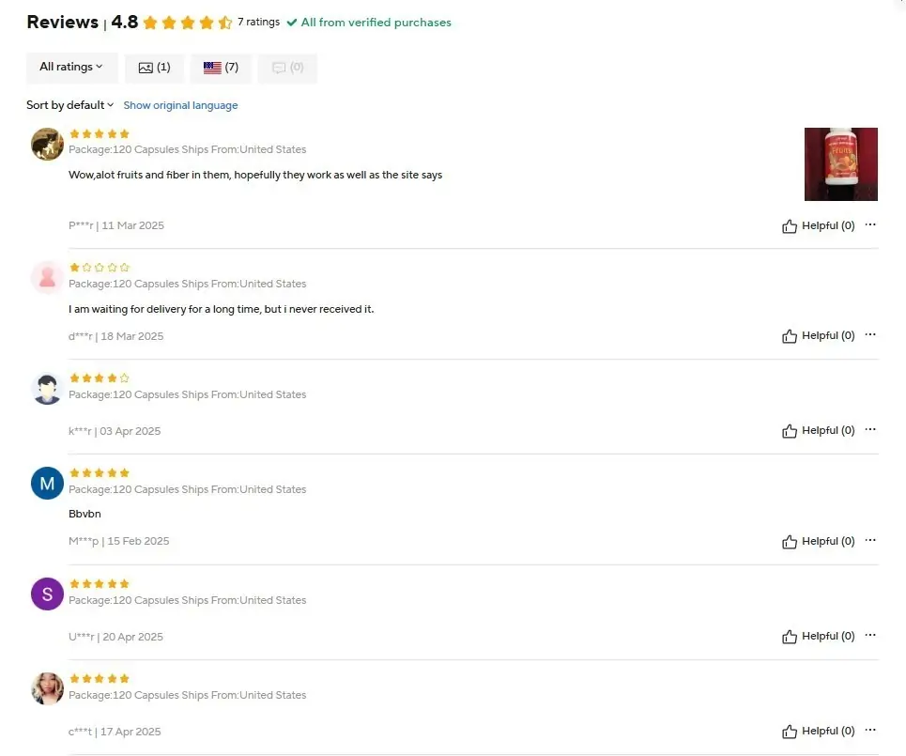Open the three-dot menu for c***t's review
This screenshot has width=906, height=756.
click(x=870, y=730)
